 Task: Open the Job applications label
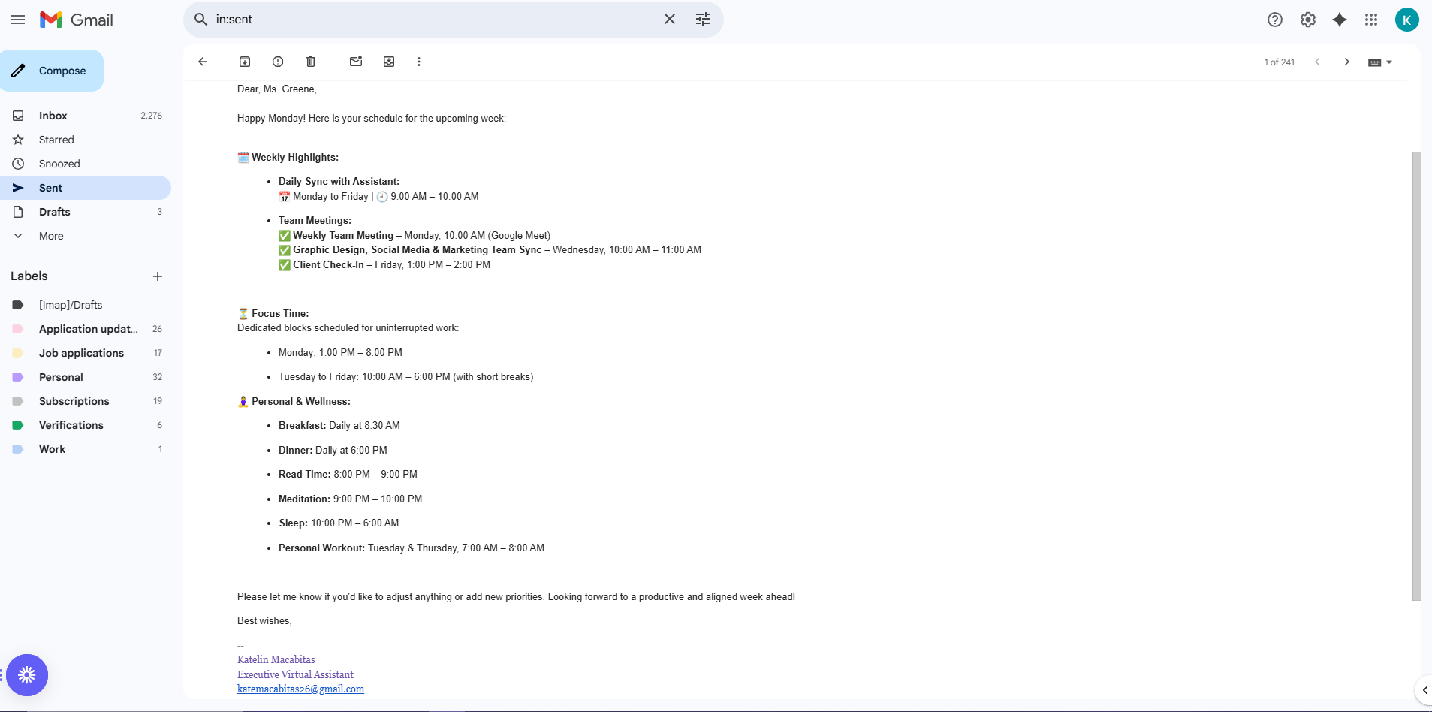86,353
